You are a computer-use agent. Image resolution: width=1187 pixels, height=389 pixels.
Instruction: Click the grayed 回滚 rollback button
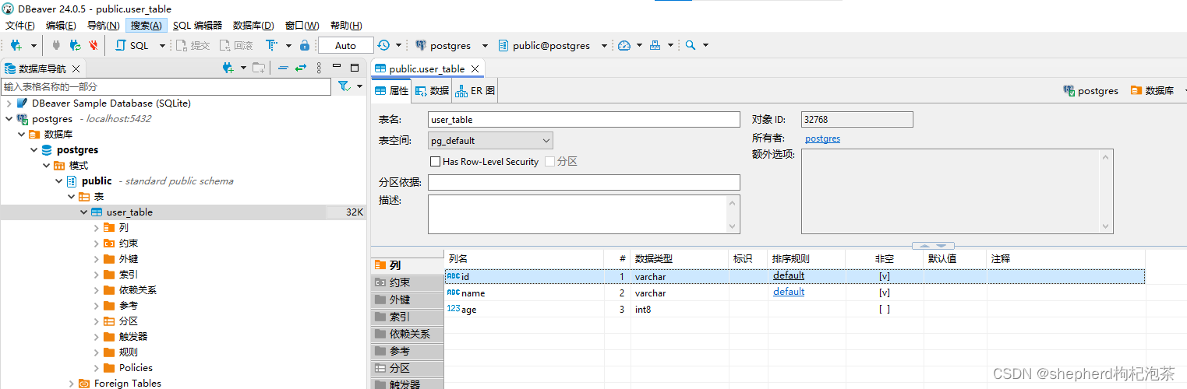coord(236,46)
